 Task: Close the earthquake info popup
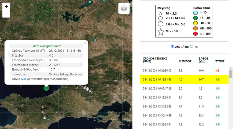pos(85,43)
